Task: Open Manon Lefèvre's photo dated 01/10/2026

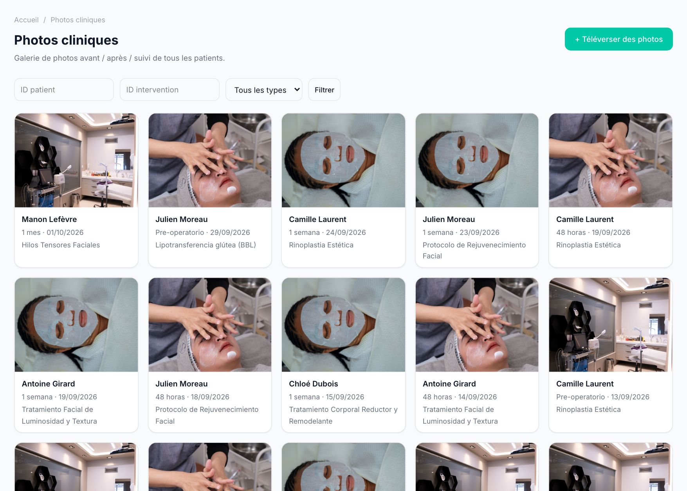Action: coord(76,161)
